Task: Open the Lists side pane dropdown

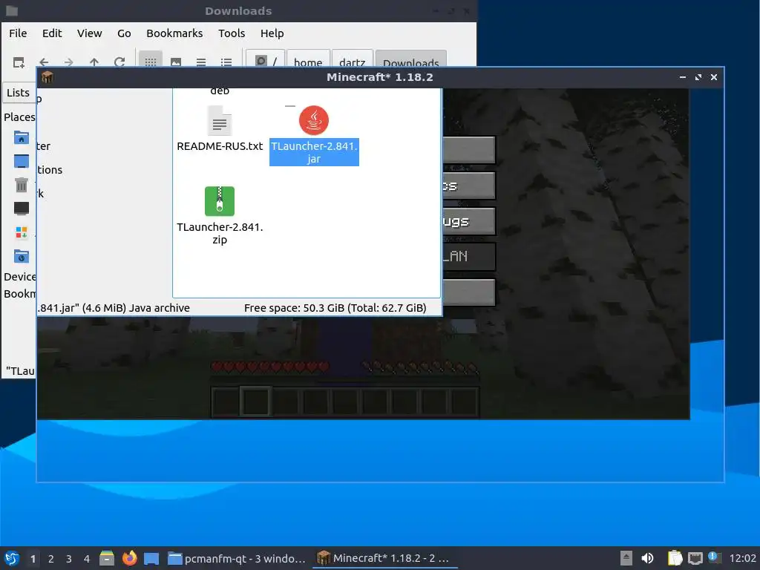Action: point(19,93)
